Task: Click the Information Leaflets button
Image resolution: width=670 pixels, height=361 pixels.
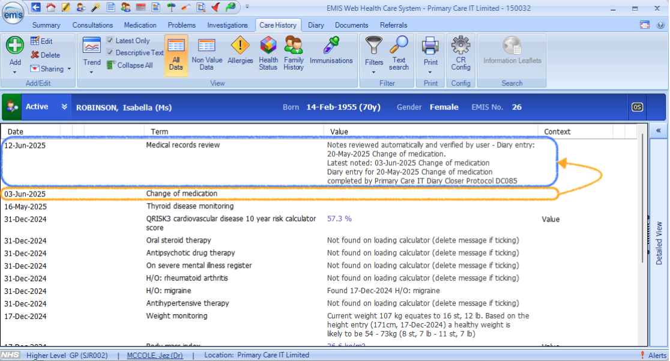Action: [512, 50]
